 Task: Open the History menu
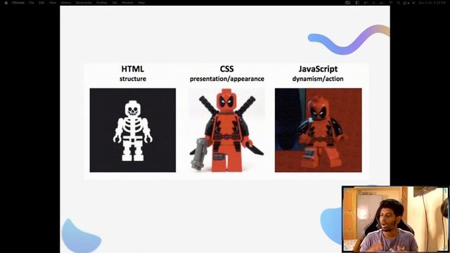65,3
